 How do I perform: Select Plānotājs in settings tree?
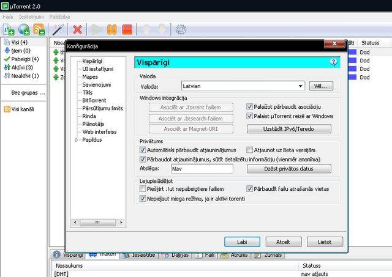[93, 124]
